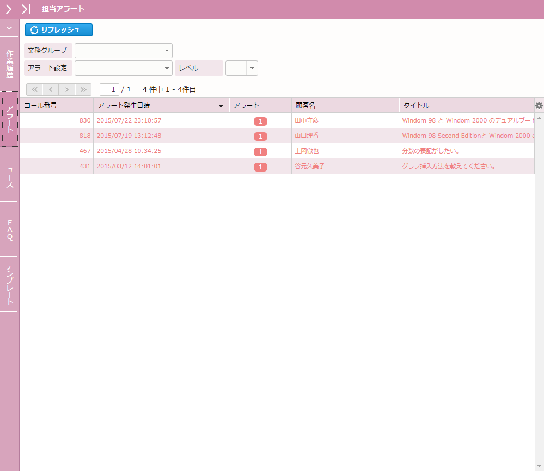The image size is (544, 471).
Task: Toggle sort on アラート発生日時 column arrow
Action: pyautogui.click(x=221, y=106)
